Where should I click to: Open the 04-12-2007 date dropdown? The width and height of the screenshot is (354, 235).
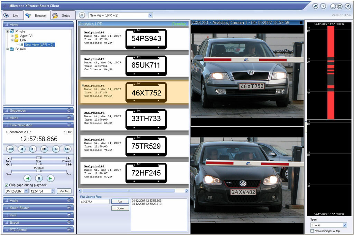point(26,191)
